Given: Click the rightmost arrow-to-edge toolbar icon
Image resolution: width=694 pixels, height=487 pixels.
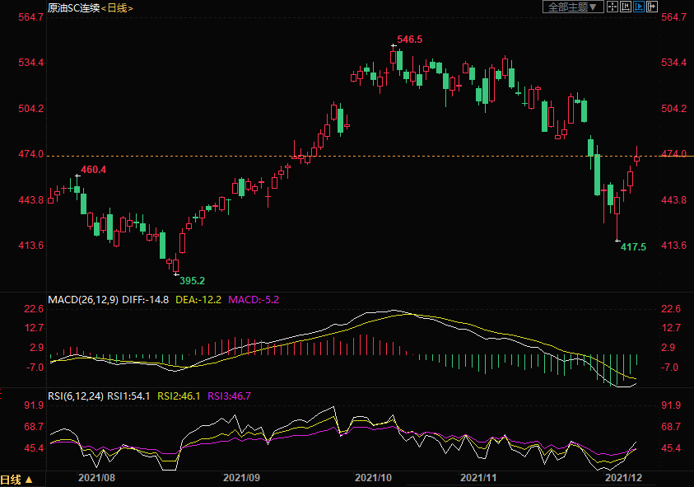Looking at the screenshot, I should [652, 7].
